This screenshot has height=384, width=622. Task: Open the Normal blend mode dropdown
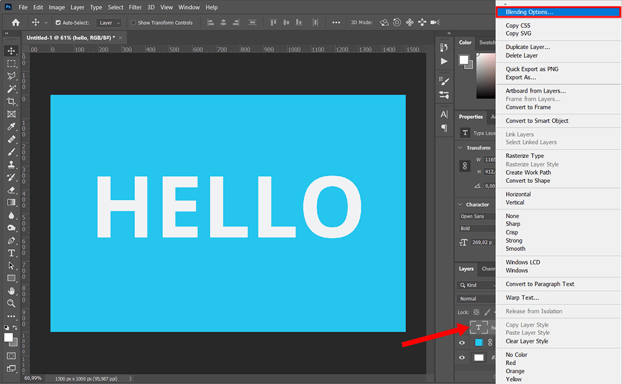476,299
